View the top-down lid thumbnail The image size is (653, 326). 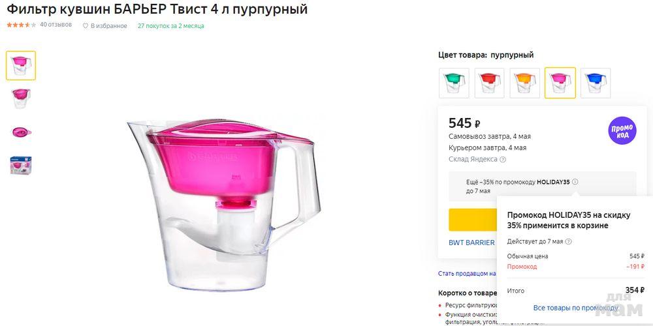click(21, 132)
